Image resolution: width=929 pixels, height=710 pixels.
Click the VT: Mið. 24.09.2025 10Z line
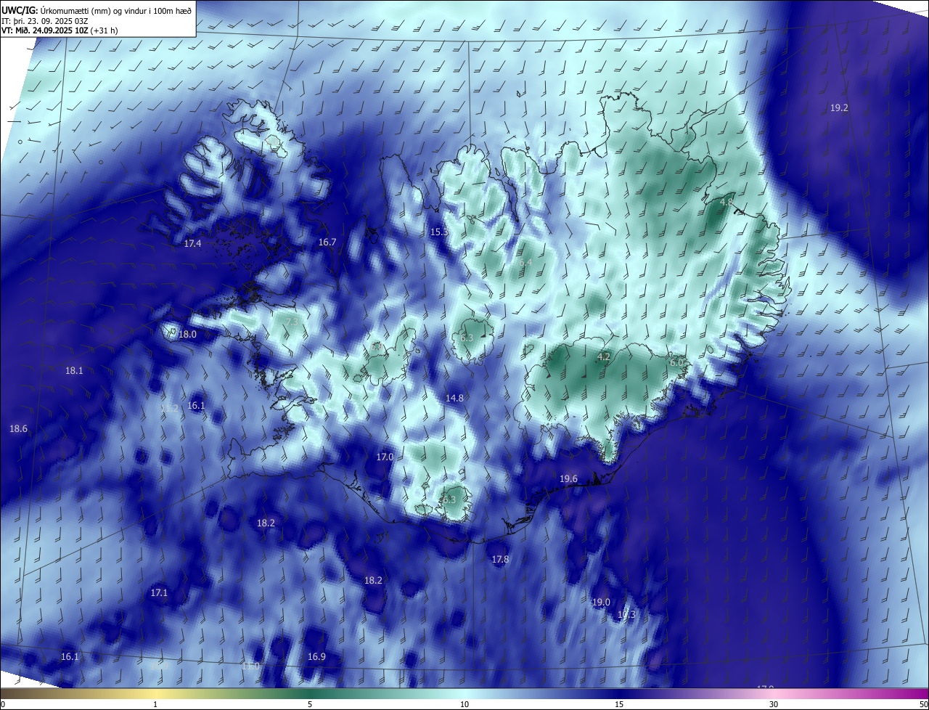[x=60, y=30]
